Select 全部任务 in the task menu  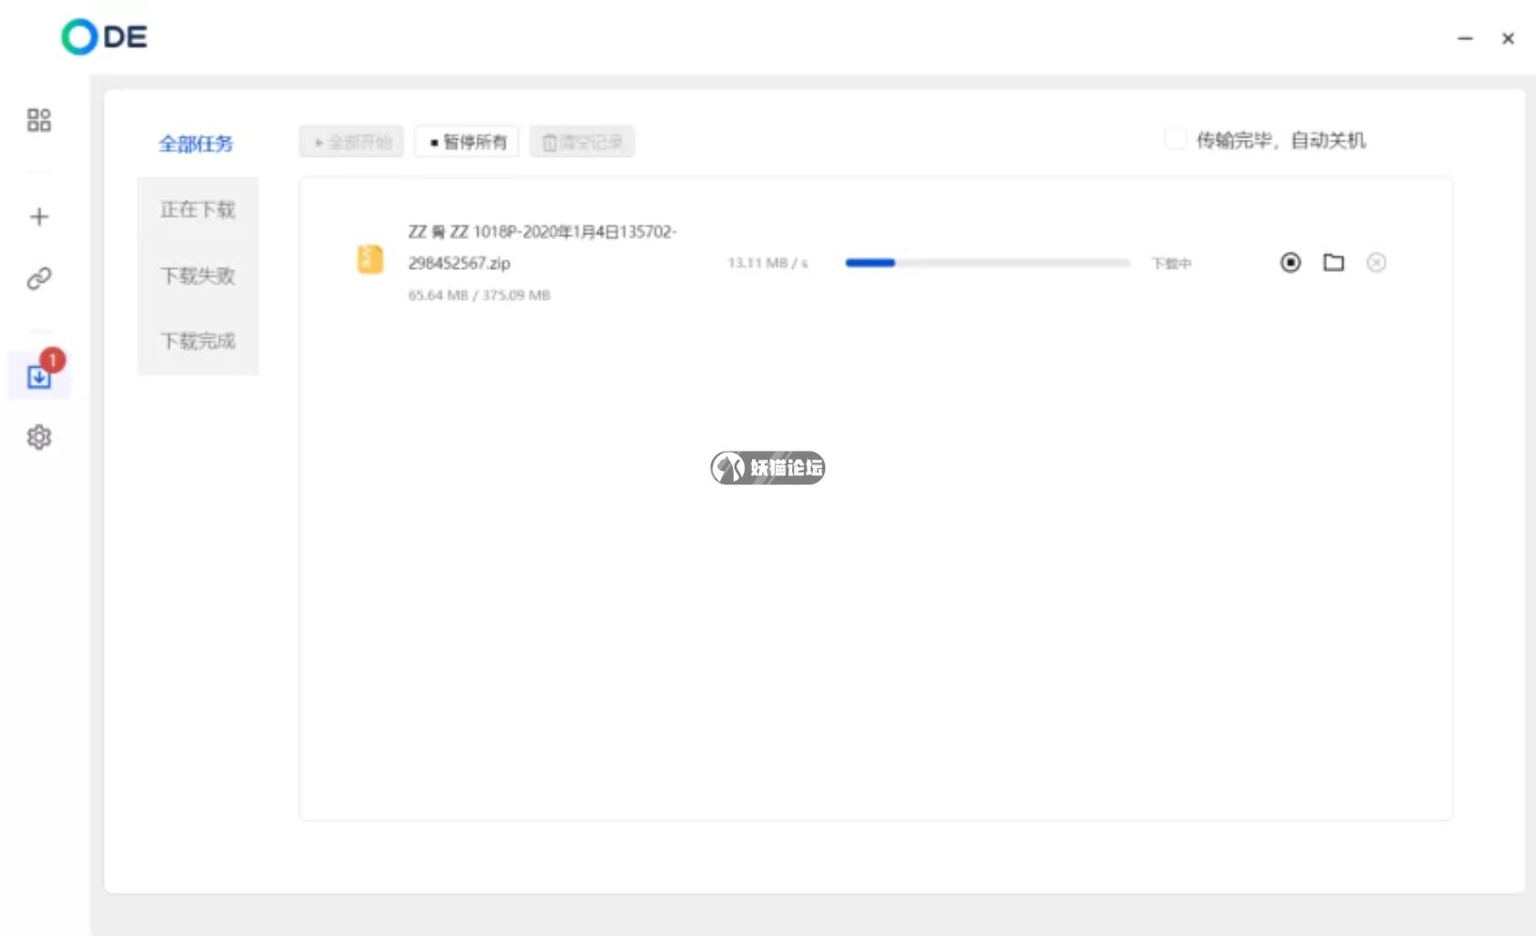(196, 144)
